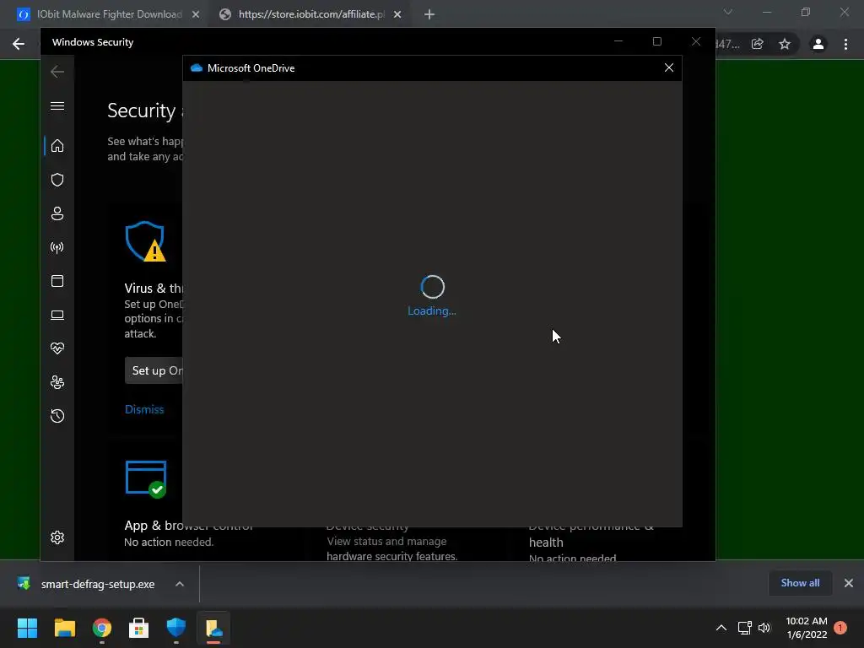864x648 pixels.
Task: Open network status tray icon
Action: 744,628
